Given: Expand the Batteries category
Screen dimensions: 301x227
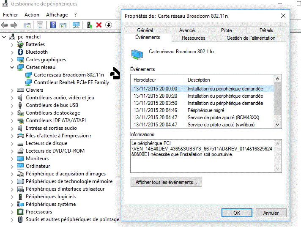Looking at the screenshot, I should point(12,44).
